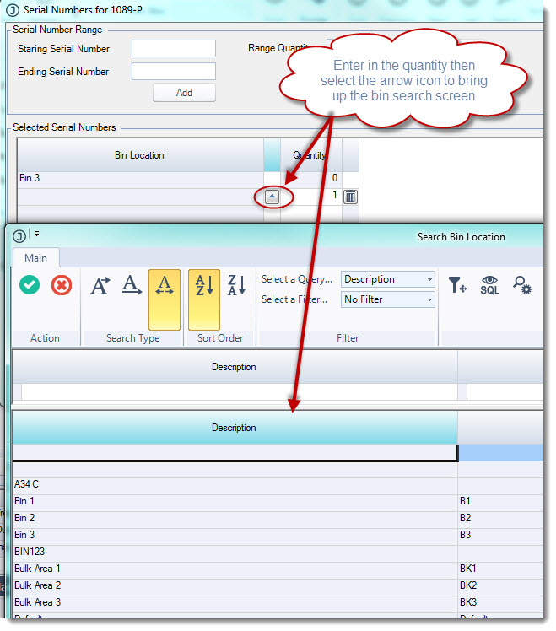
Task: Confirm selection with green checkmark icon
Action: pos(30,285)
